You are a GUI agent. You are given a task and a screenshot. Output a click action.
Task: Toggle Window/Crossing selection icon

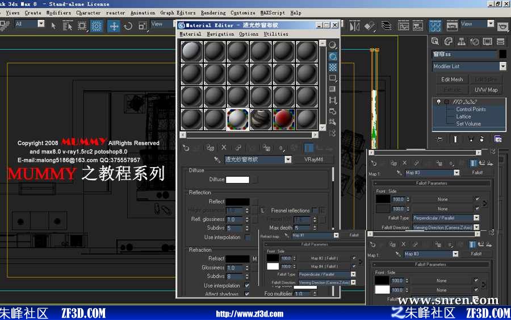tap(96, 26)
